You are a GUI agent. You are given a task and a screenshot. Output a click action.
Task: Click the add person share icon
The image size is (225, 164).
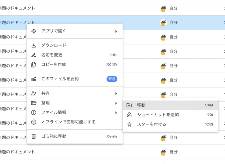(x=33, y=93)
